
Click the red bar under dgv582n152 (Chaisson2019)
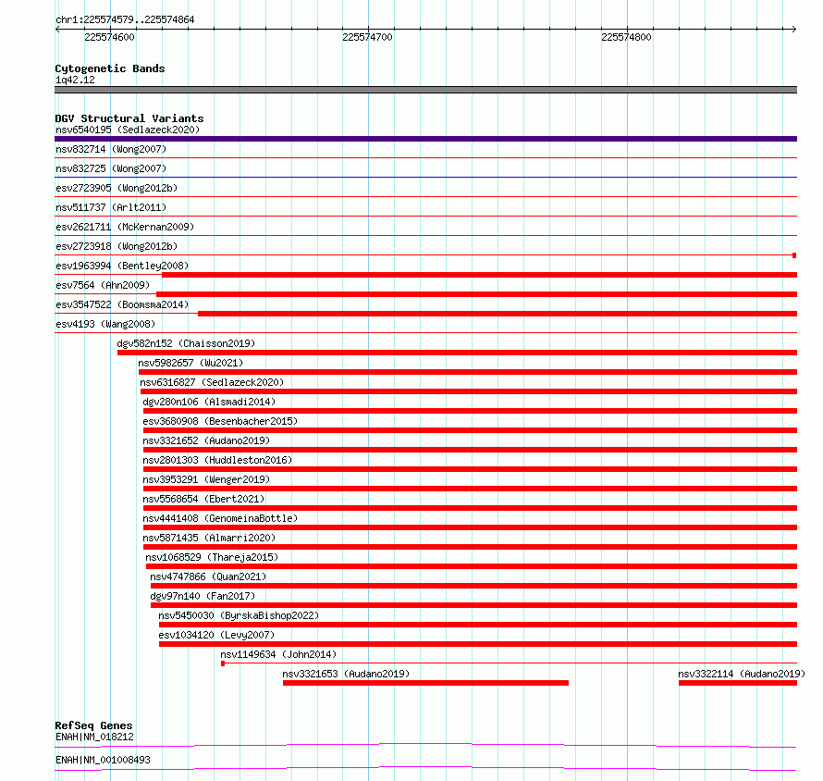[457, 353]
